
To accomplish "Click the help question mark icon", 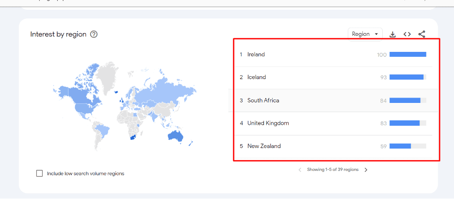I will point(94,34).
